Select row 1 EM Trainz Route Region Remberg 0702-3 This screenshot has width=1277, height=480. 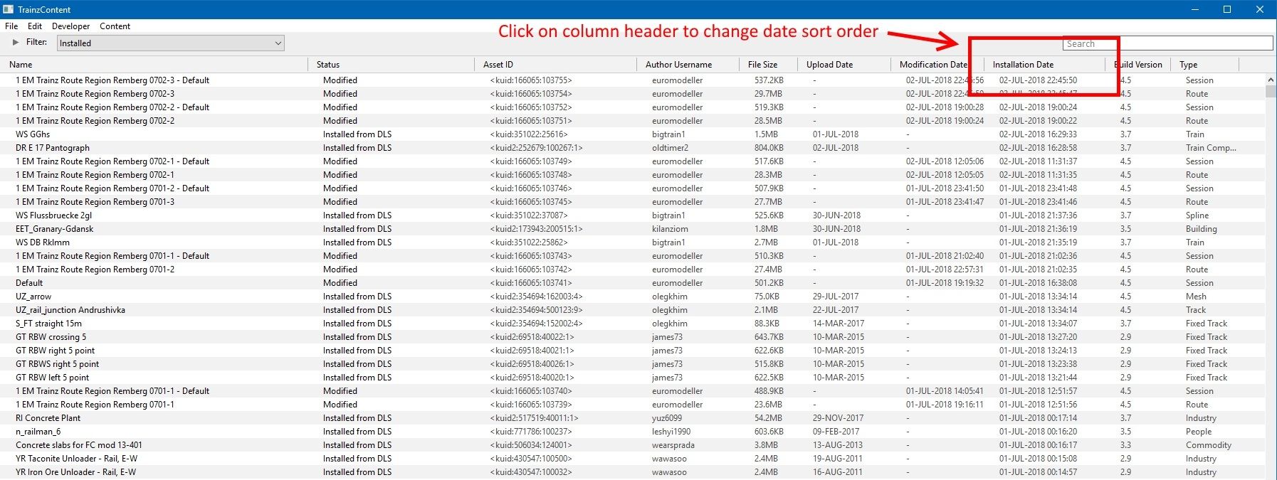[x=634, y=94]
